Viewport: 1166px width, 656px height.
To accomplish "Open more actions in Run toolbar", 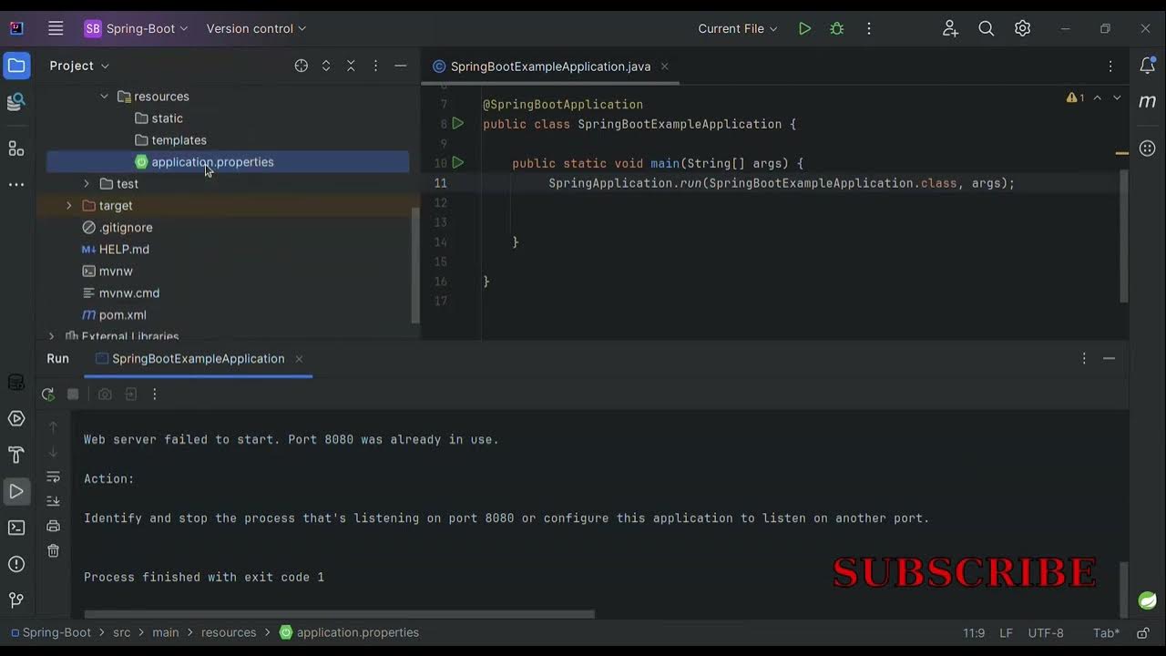I will point(155,395).
